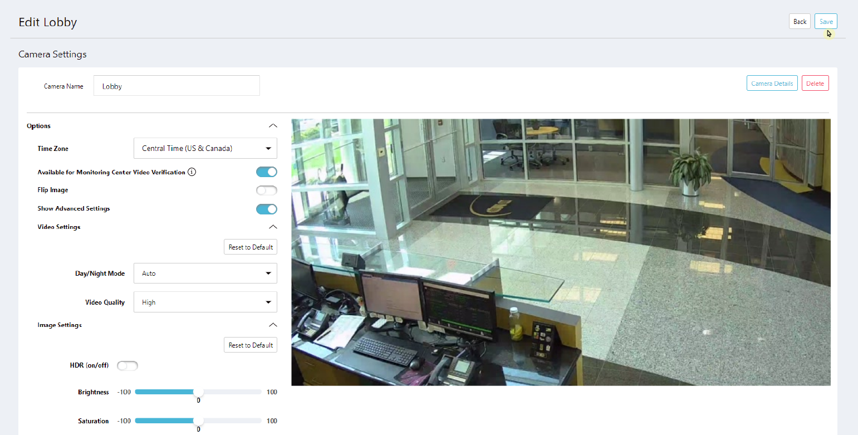
Task: Enable the Flip Image toggle
Action: pyautogui.click(x=266, y=190)
